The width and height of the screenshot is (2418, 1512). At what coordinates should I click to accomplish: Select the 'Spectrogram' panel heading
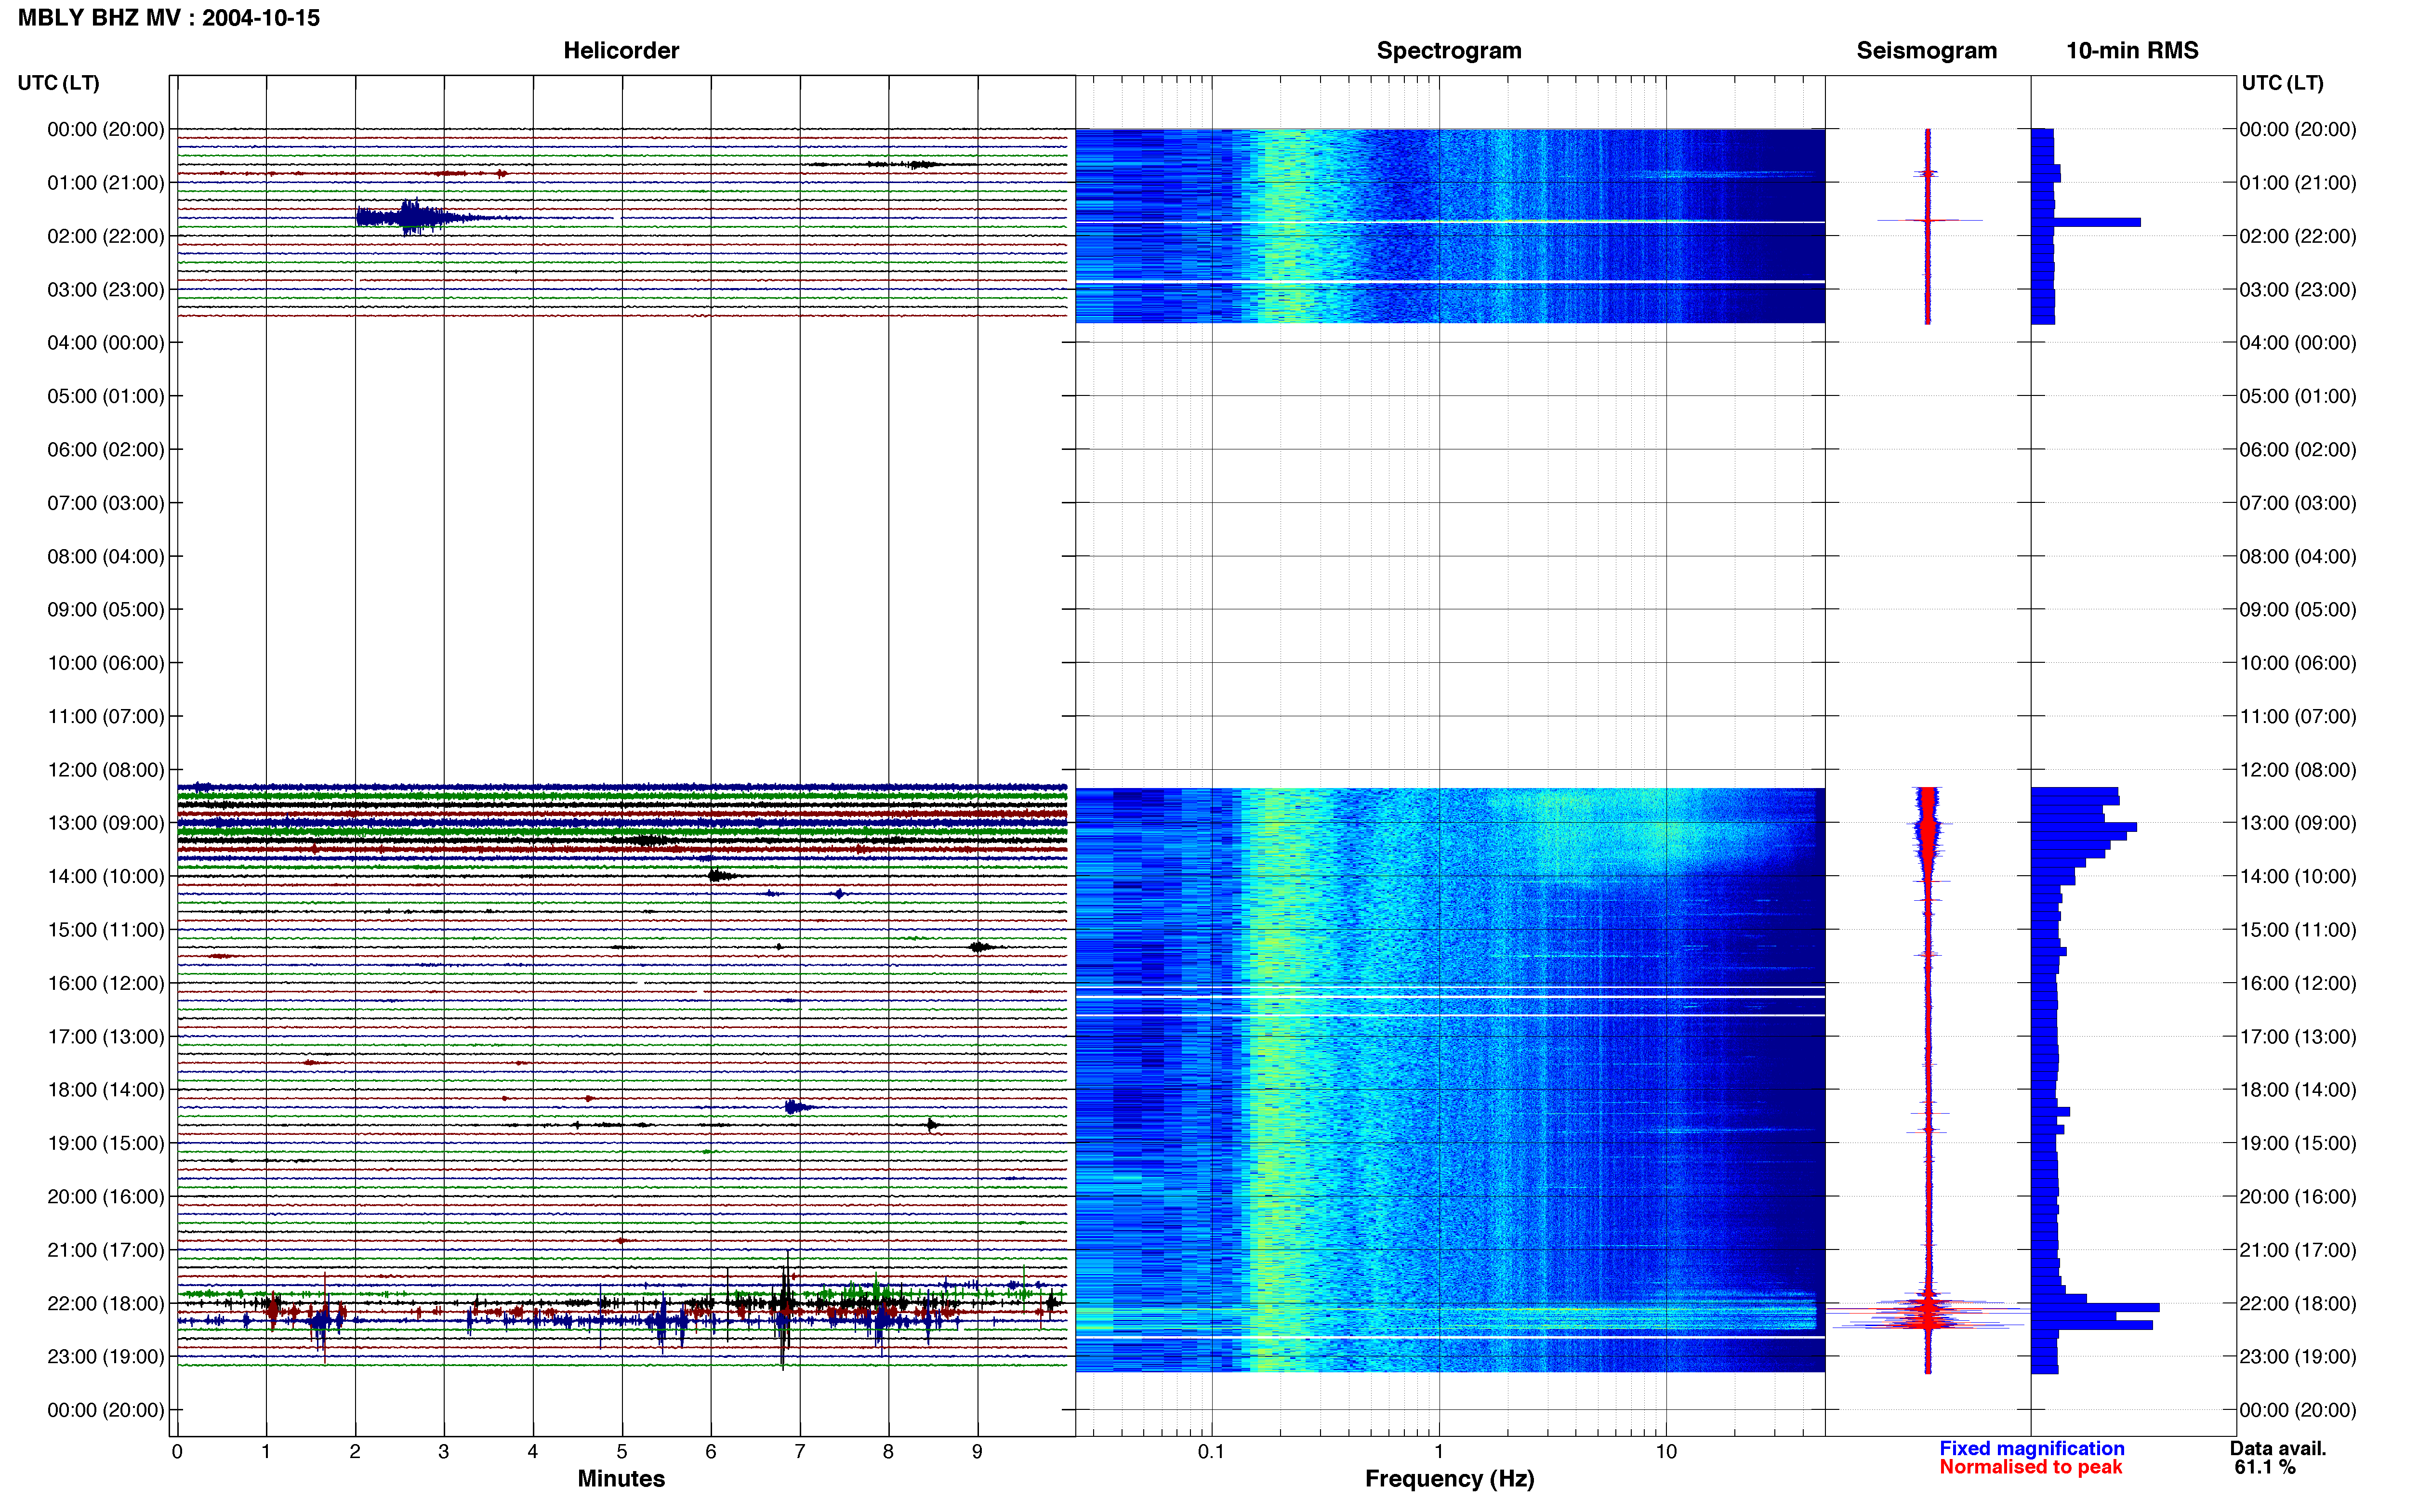pyautogui.click(x=1449, y=51)
